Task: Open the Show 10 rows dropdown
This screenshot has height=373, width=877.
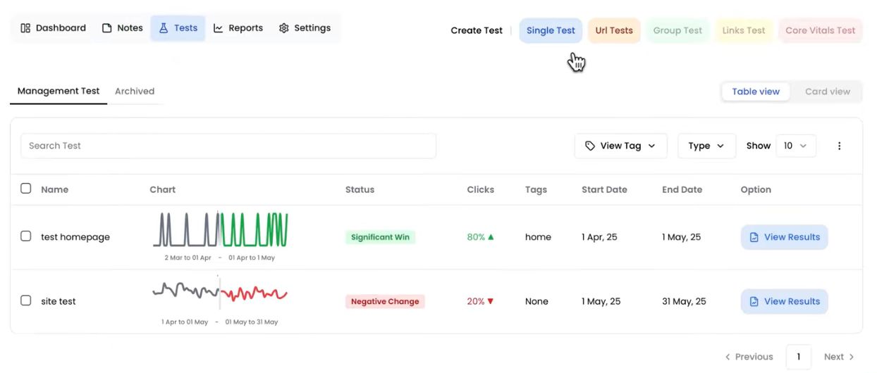Action: (x=795, y=146)
